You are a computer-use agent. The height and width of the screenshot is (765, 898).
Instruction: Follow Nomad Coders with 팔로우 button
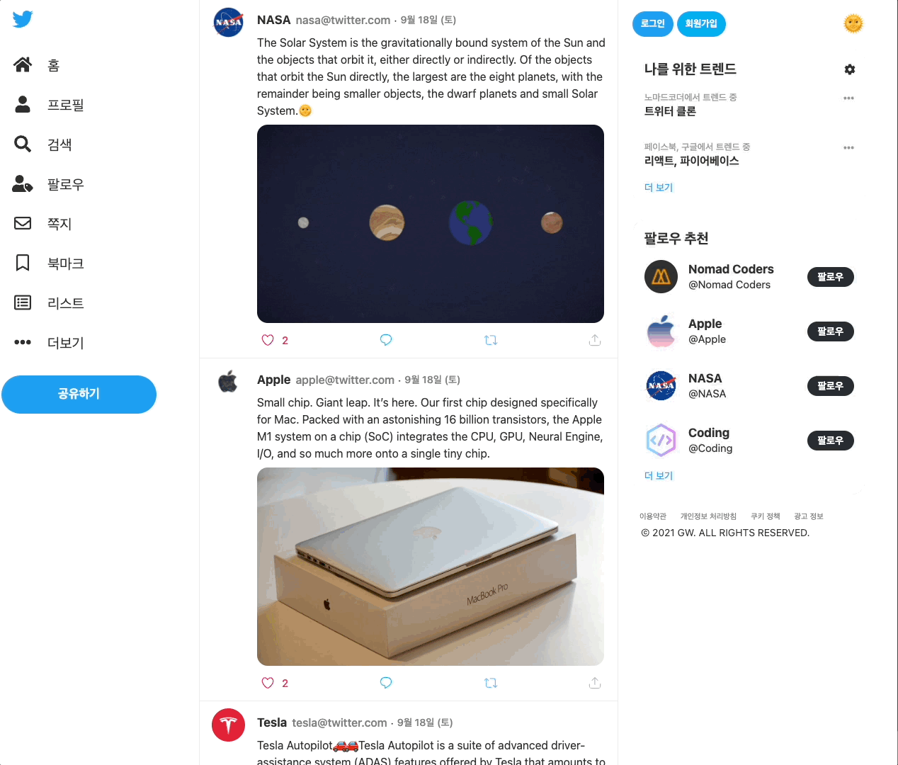click(x=831, y=277)
